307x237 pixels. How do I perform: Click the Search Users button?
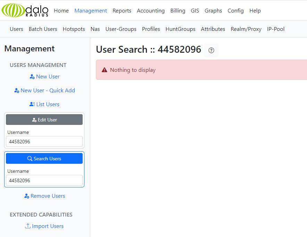44,158
